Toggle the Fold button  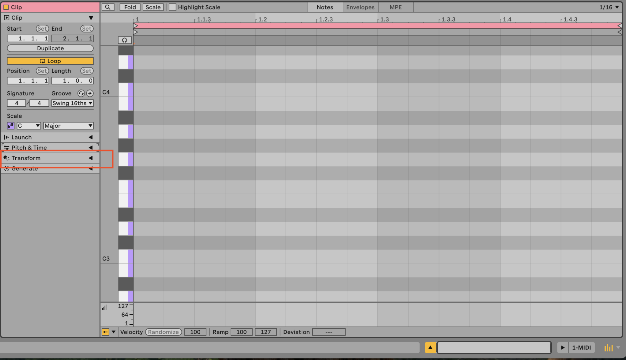(130, 7)
